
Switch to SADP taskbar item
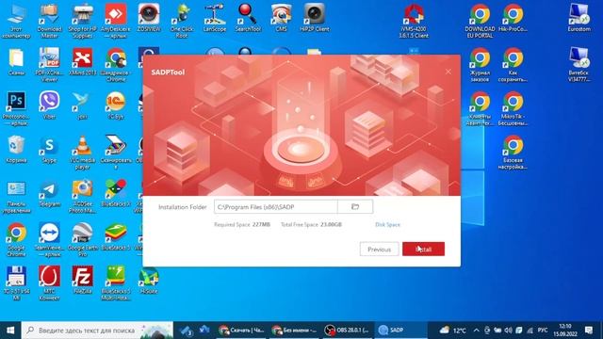[x=400, y=331]
